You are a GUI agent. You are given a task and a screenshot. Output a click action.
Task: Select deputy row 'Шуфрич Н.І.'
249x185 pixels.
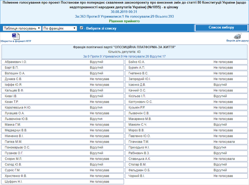point(63,182)
